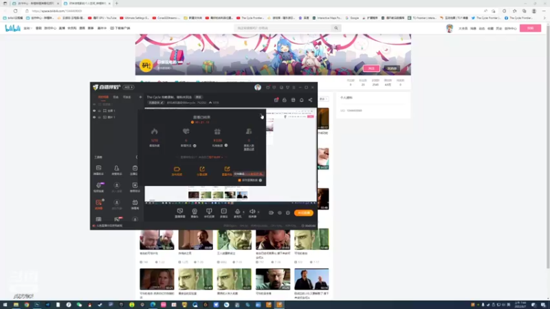
Task: Open the phone screen-cast tool in Livehime
Action: [209, 213]
